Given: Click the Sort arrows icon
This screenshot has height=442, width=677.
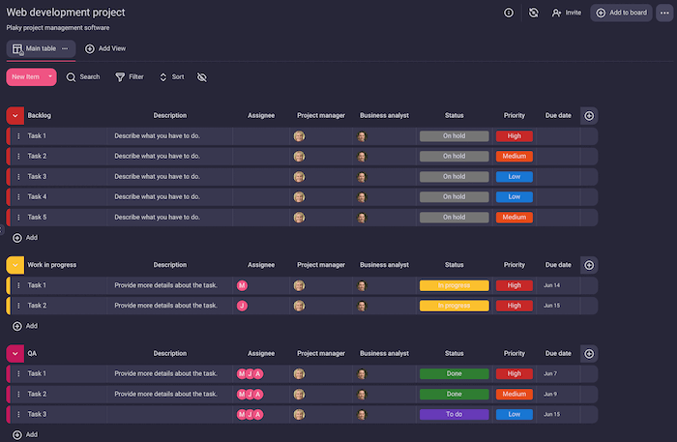Looking at the screenshot, I should [163, 76].
